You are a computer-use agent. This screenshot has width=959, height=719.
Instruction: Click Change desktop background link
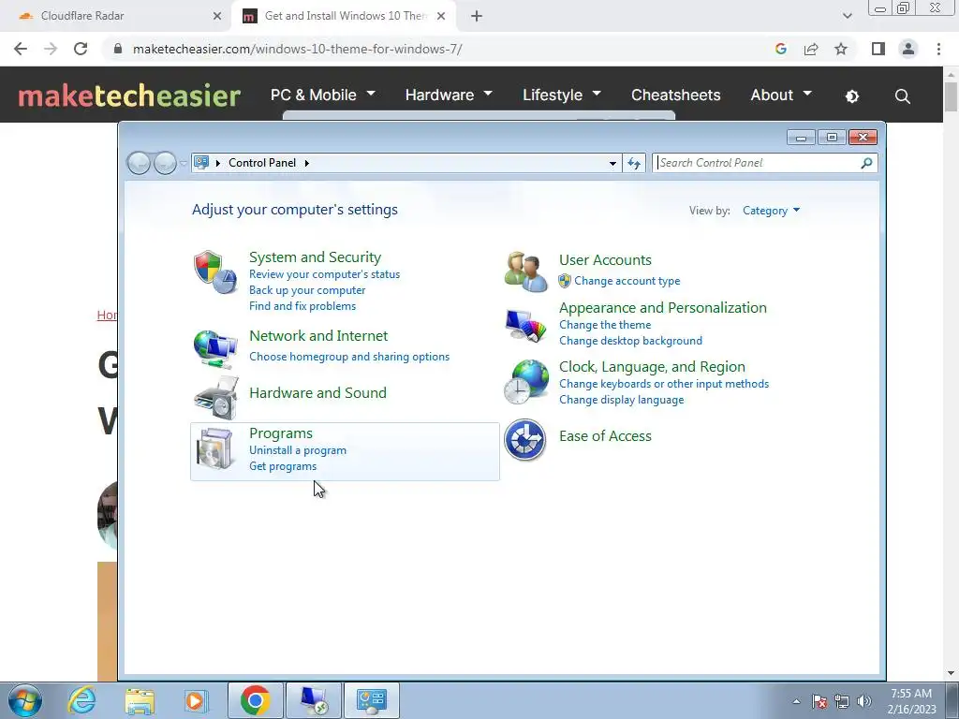pos(630,341)
